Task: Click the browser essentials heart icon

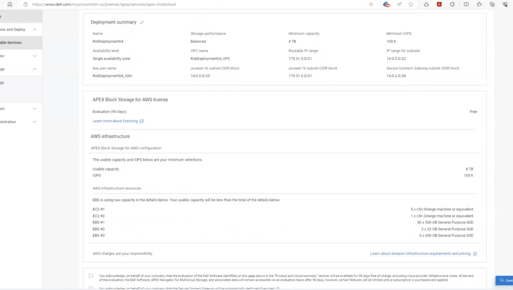Action: (505, 4)
